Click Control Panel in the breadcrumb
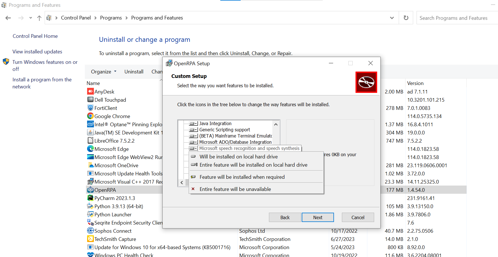Image resolution: width=498 pixels, height=257 pixels. (x=76, y=18)
